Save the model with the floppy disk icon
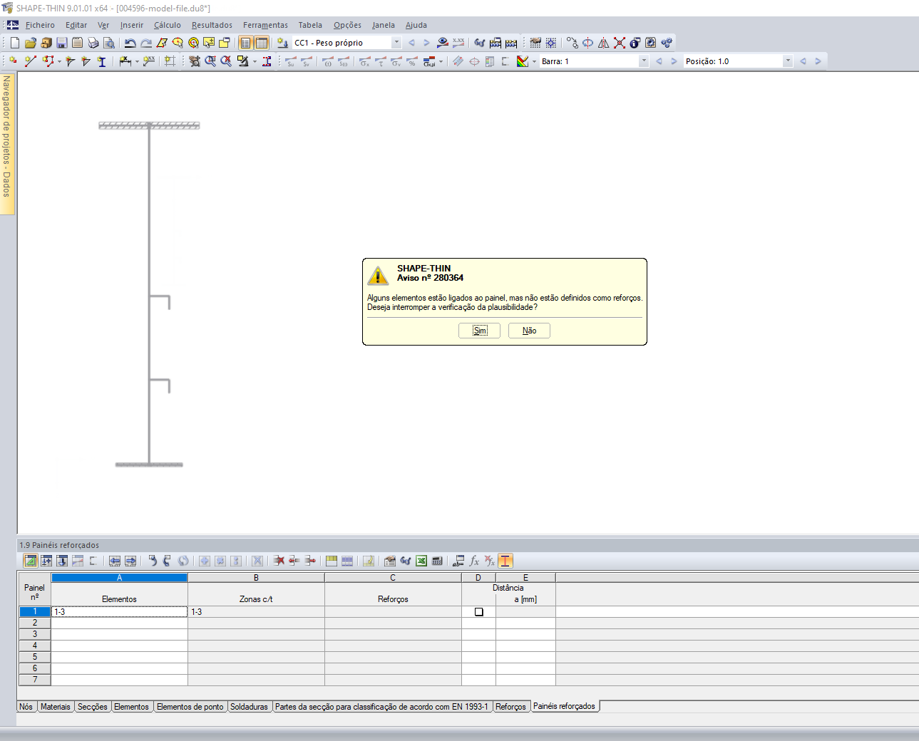919x741 pixels. [x=61, y=43]
